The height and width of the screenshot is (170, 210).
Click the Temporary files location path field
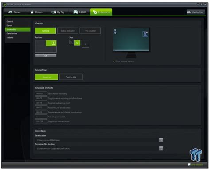point(97,149)
